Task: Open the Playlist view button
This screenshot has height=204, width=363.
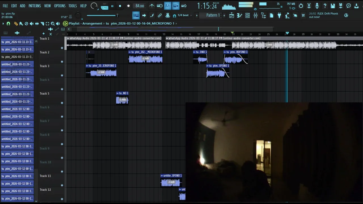Action: click(x=231, y=16)
